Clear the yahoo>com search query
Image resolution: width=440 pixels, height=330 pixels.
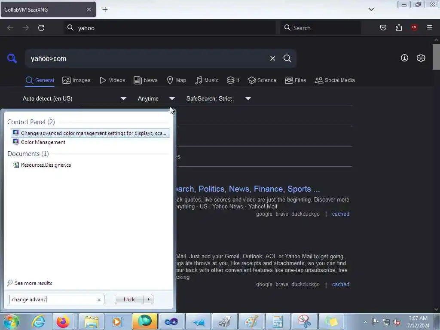(272, 58)
